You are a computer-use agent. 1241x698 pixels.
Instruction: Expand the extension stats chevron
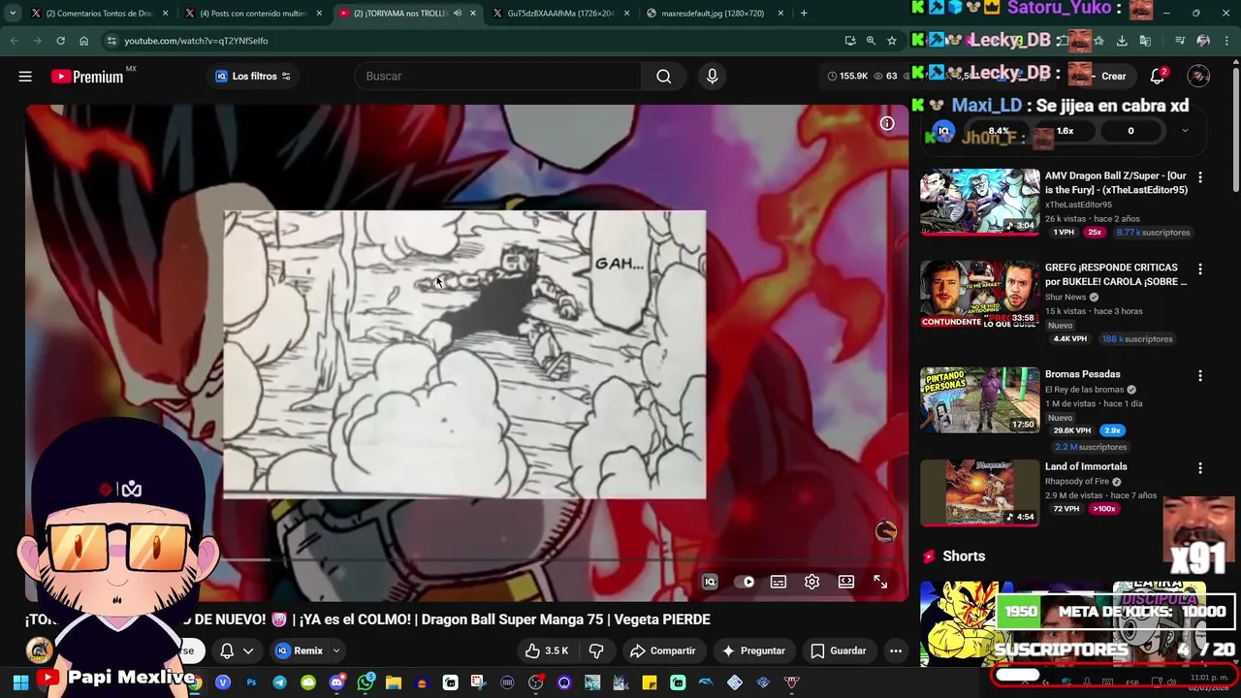(1185, 131)
